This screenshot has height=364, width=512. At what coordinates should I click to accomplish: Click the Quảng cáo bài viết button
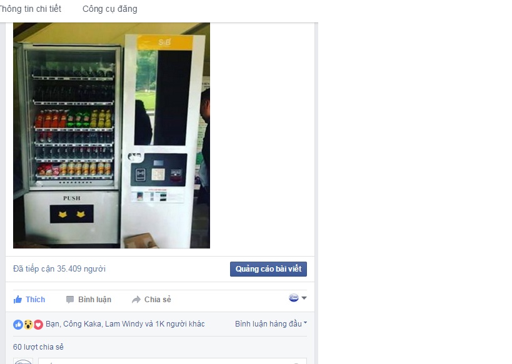[x=268, y=269]
